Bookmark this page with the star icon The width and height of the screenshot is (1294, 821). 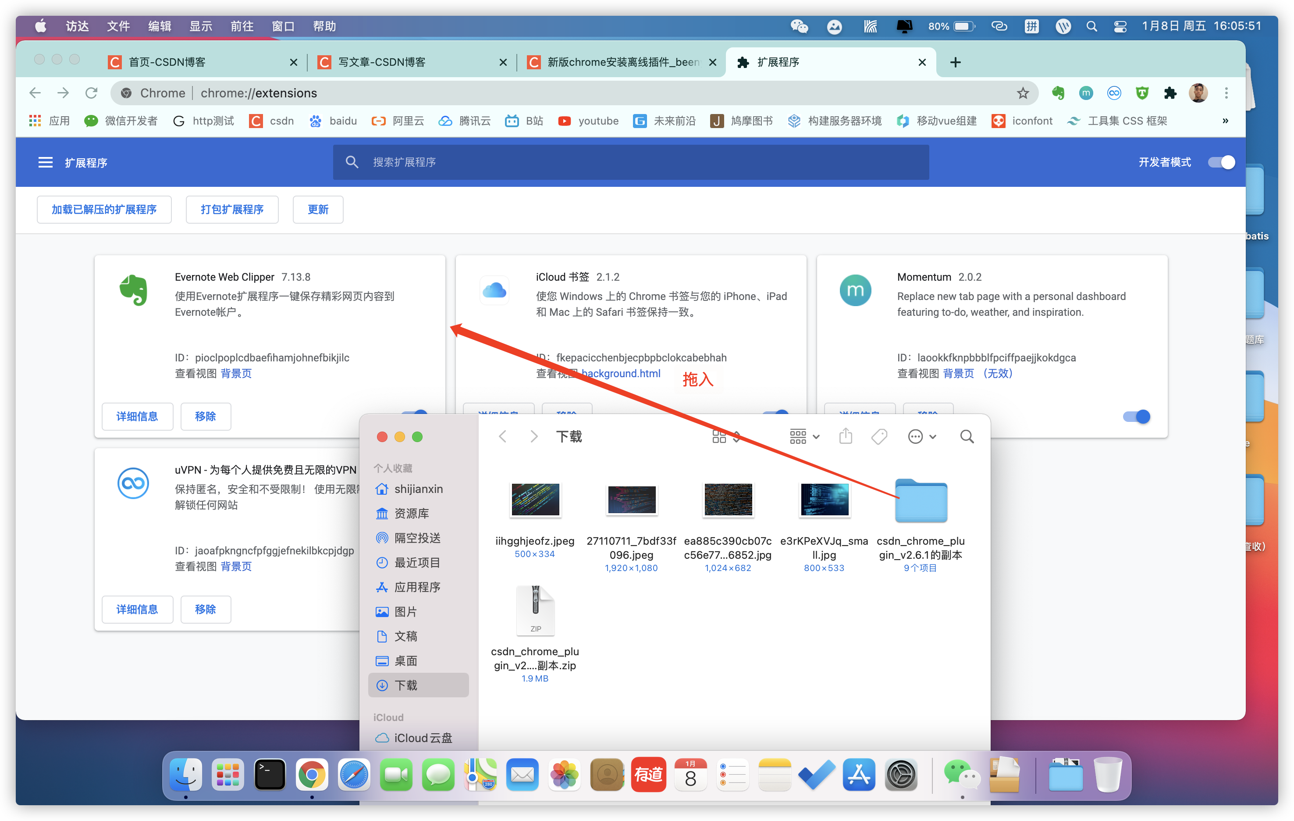pos(1022,93)
